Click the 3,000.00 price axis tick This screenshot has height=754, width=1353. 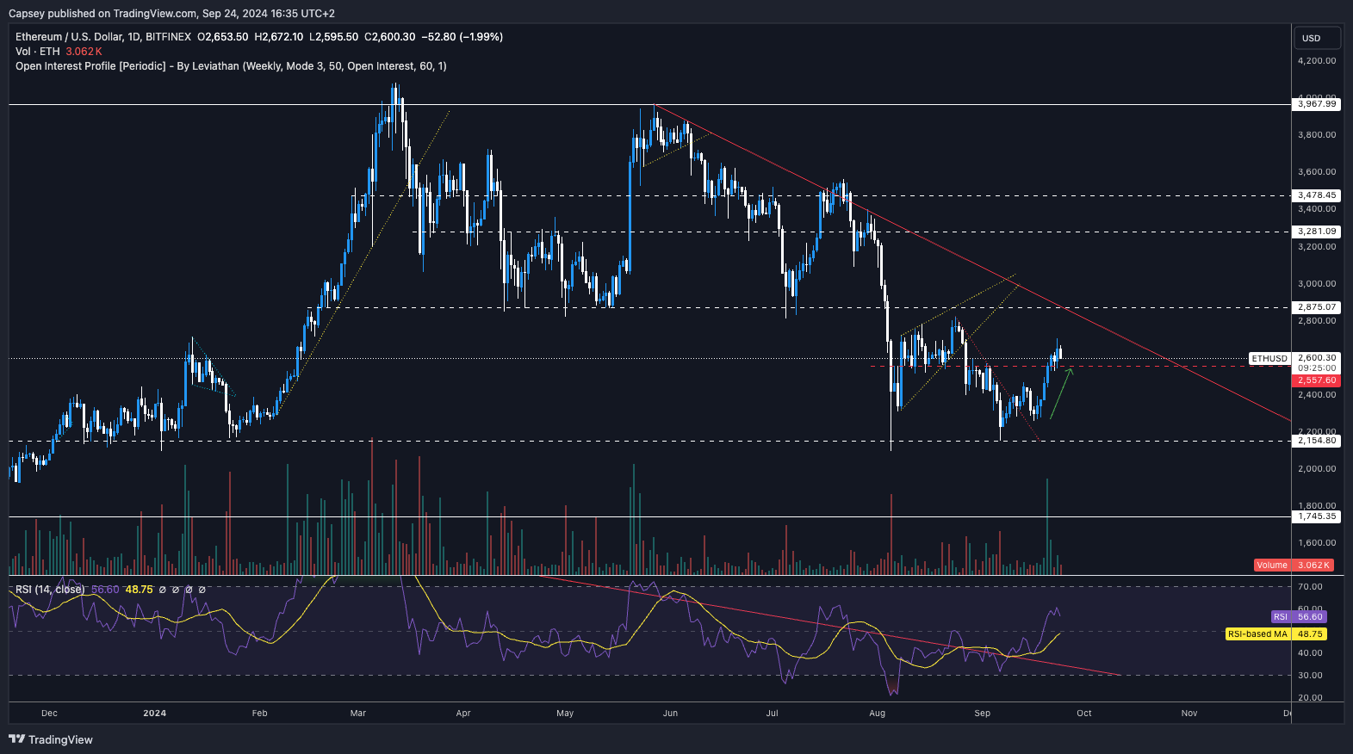coord(1317,284)
